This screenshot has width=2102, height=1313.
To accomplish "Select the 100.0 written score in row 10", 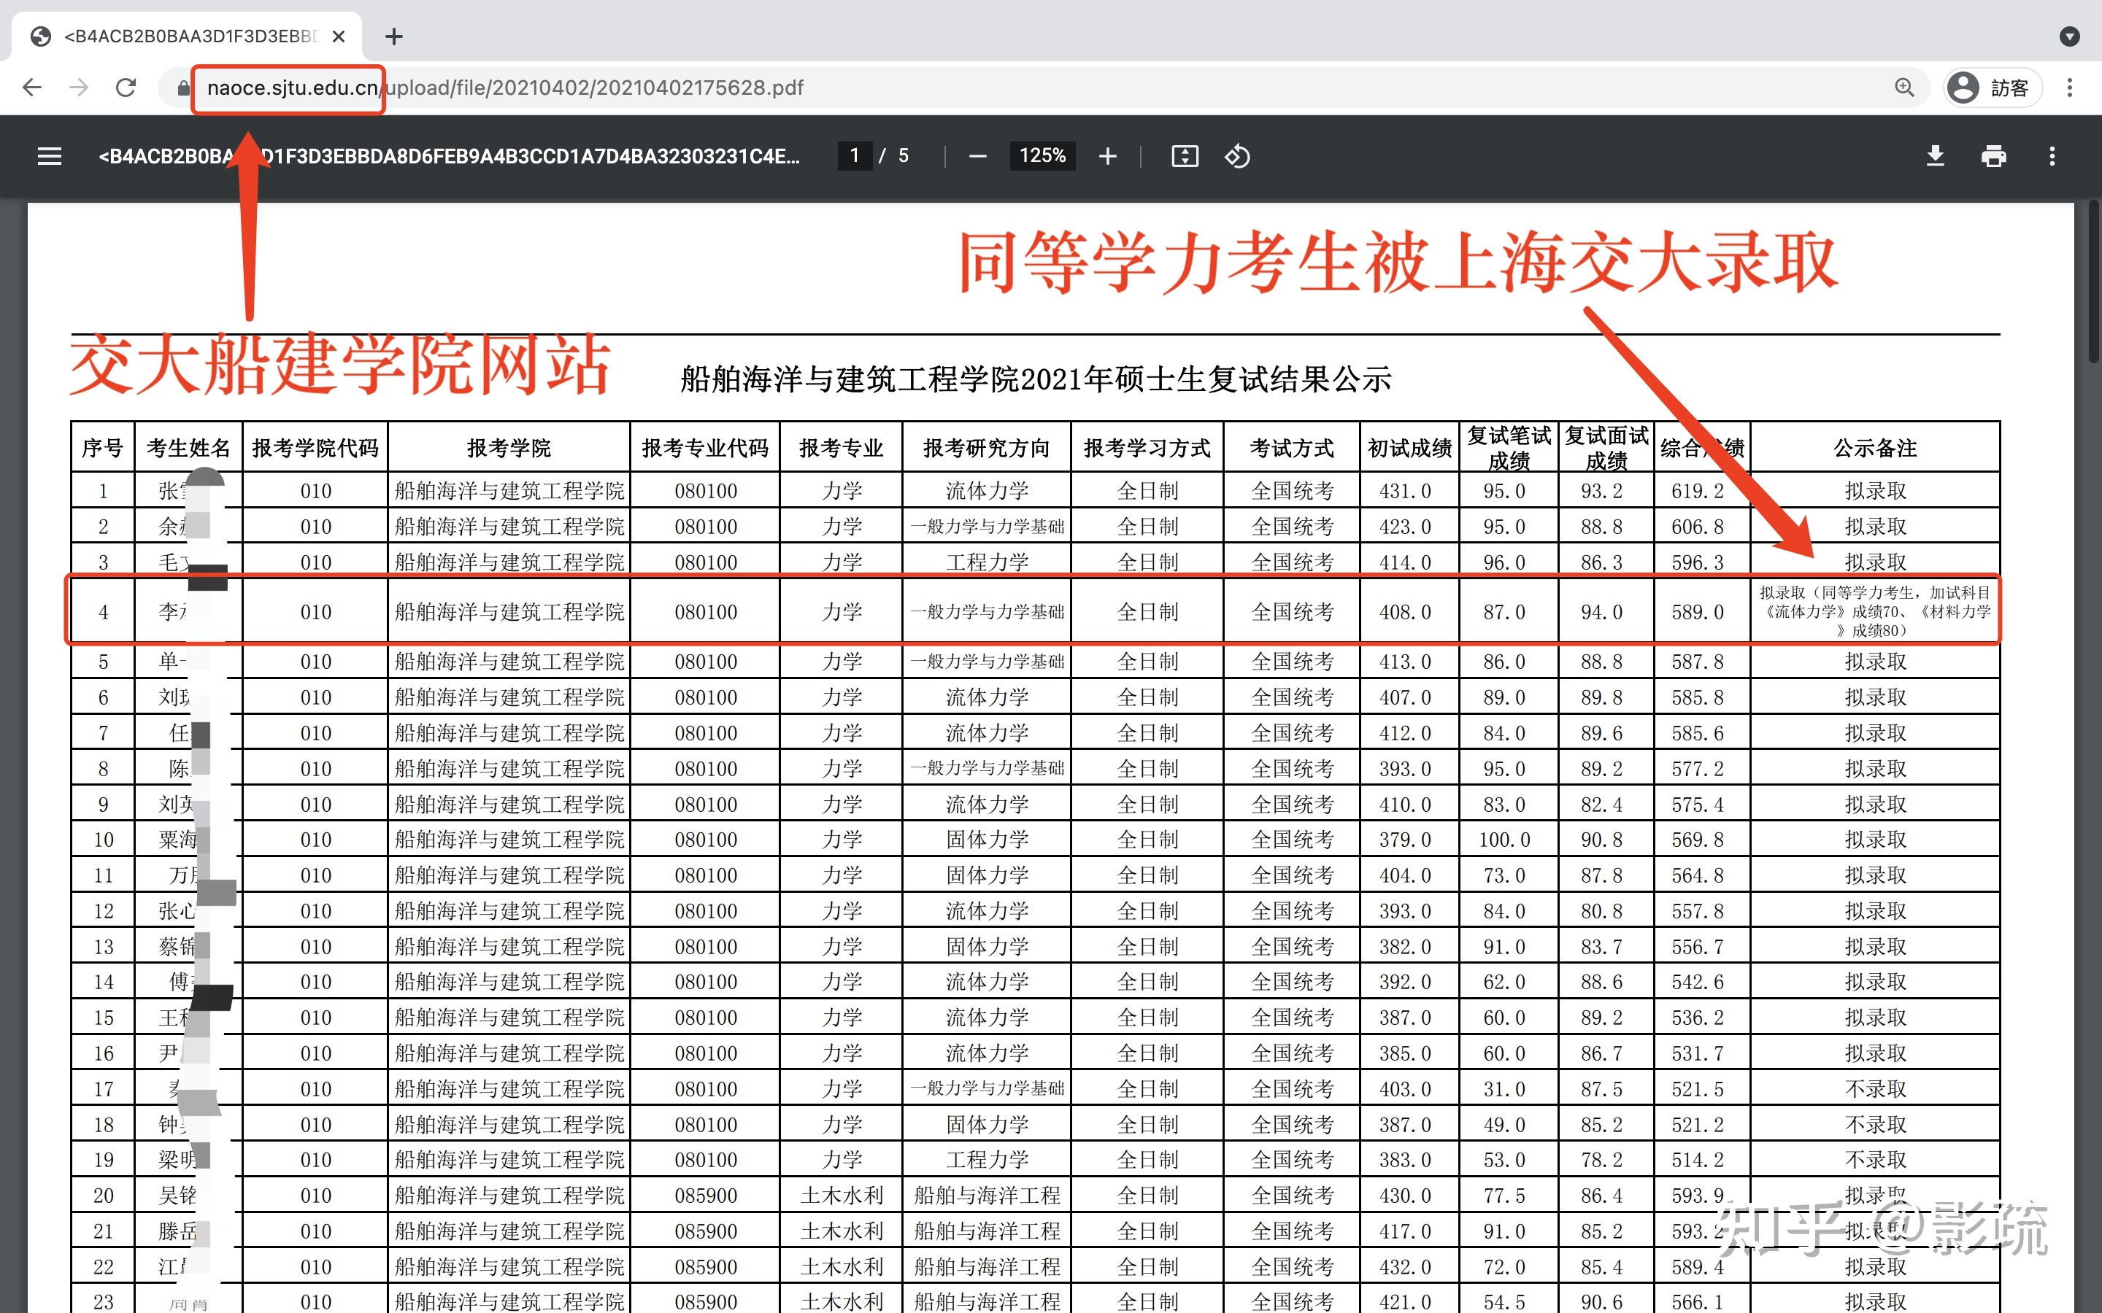I will click(1504, 840).
